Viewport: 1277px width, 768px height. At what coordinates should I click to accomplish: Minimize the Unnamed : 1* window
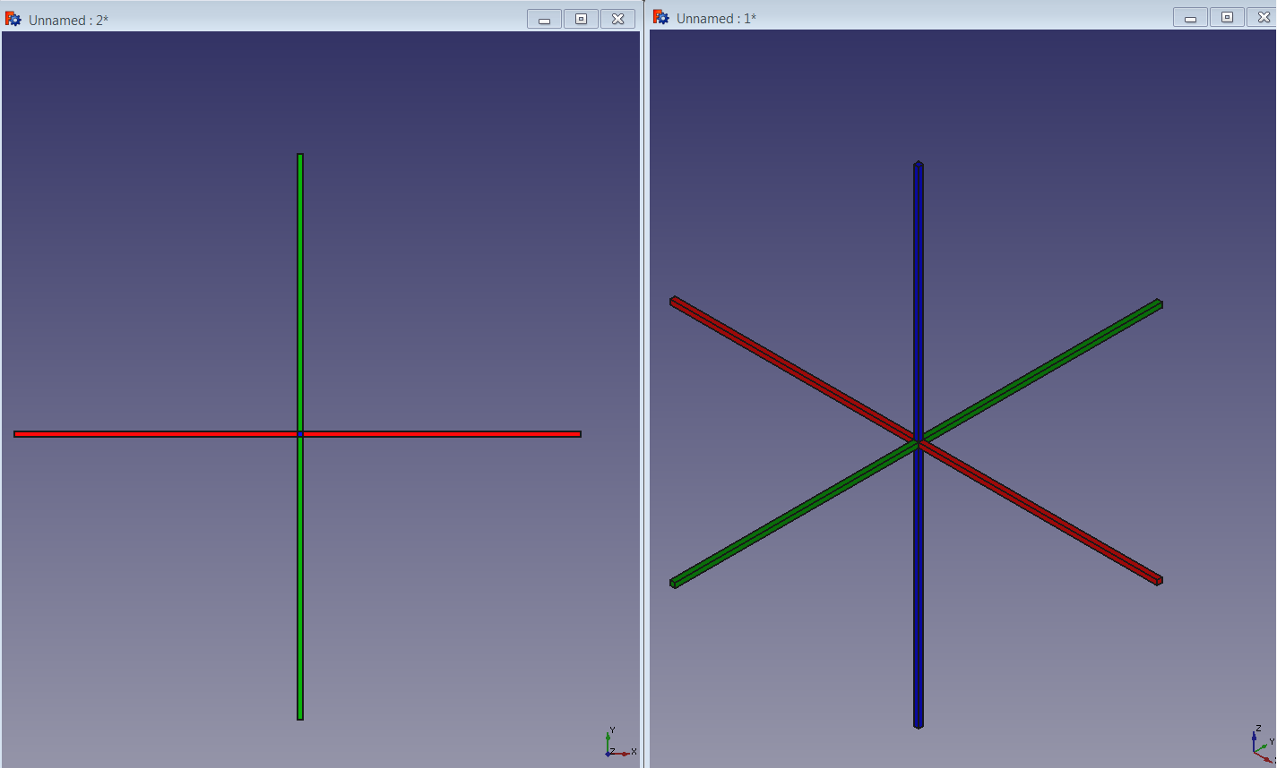[x=1189, y=16]
